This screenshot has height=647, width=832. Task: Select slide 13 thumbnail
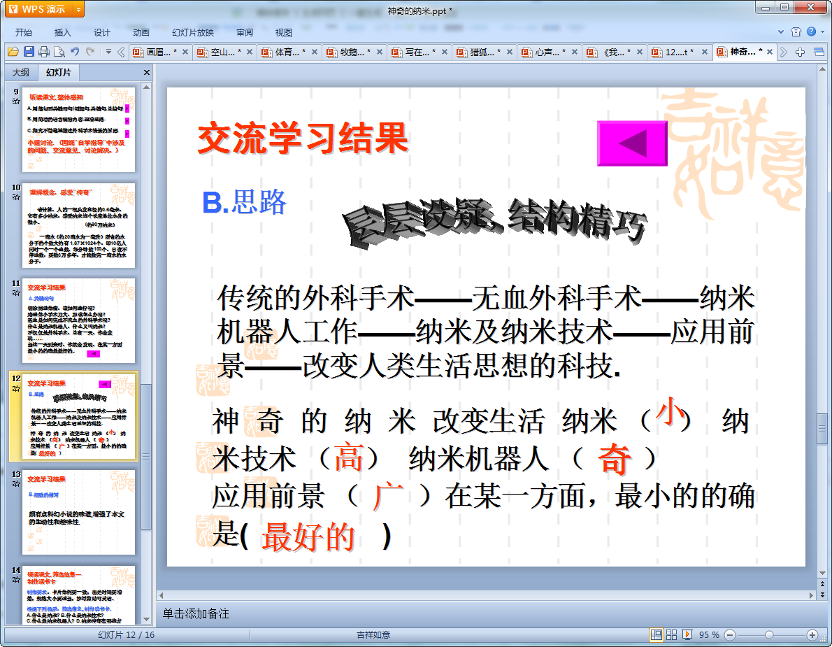tap(78, 512)
